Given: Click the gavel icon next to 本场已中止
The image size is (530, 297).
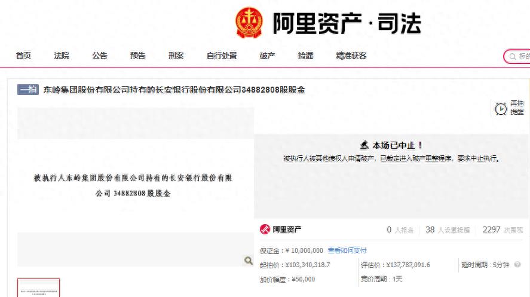Looking at the screenshot, I should point(364,145).
